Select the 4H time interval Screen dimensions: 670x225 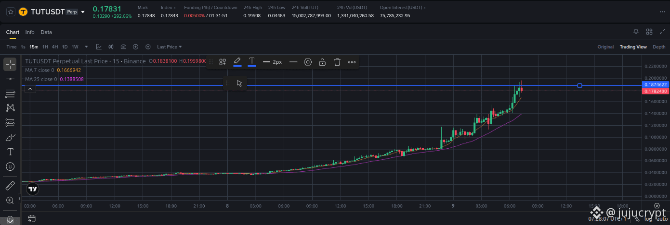[55, 47]
